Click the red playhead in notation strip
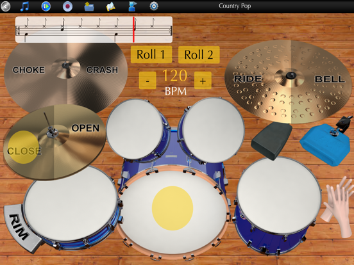The height and width of the screenshot is (265, 354). [133, 29]
